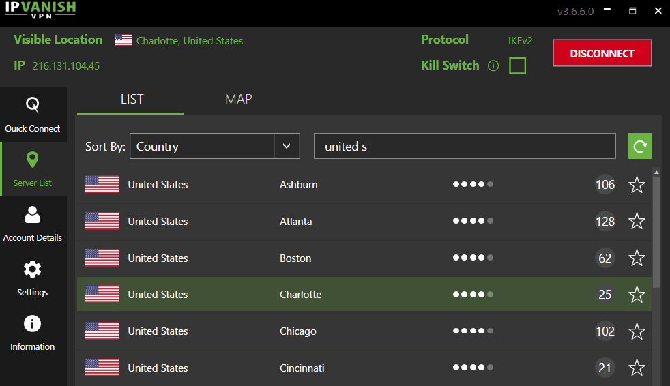Select the Ashburn city name

(299, 184)
